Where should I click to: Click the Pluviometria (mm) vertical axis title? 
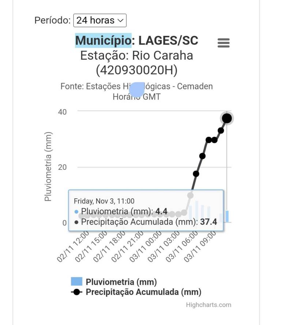(48, 167)
